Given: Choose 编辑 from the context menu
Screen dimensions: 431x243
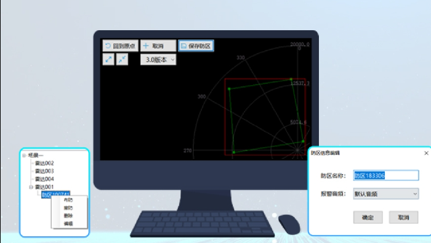Looking at the screenshot, I should tap(68, 224).
